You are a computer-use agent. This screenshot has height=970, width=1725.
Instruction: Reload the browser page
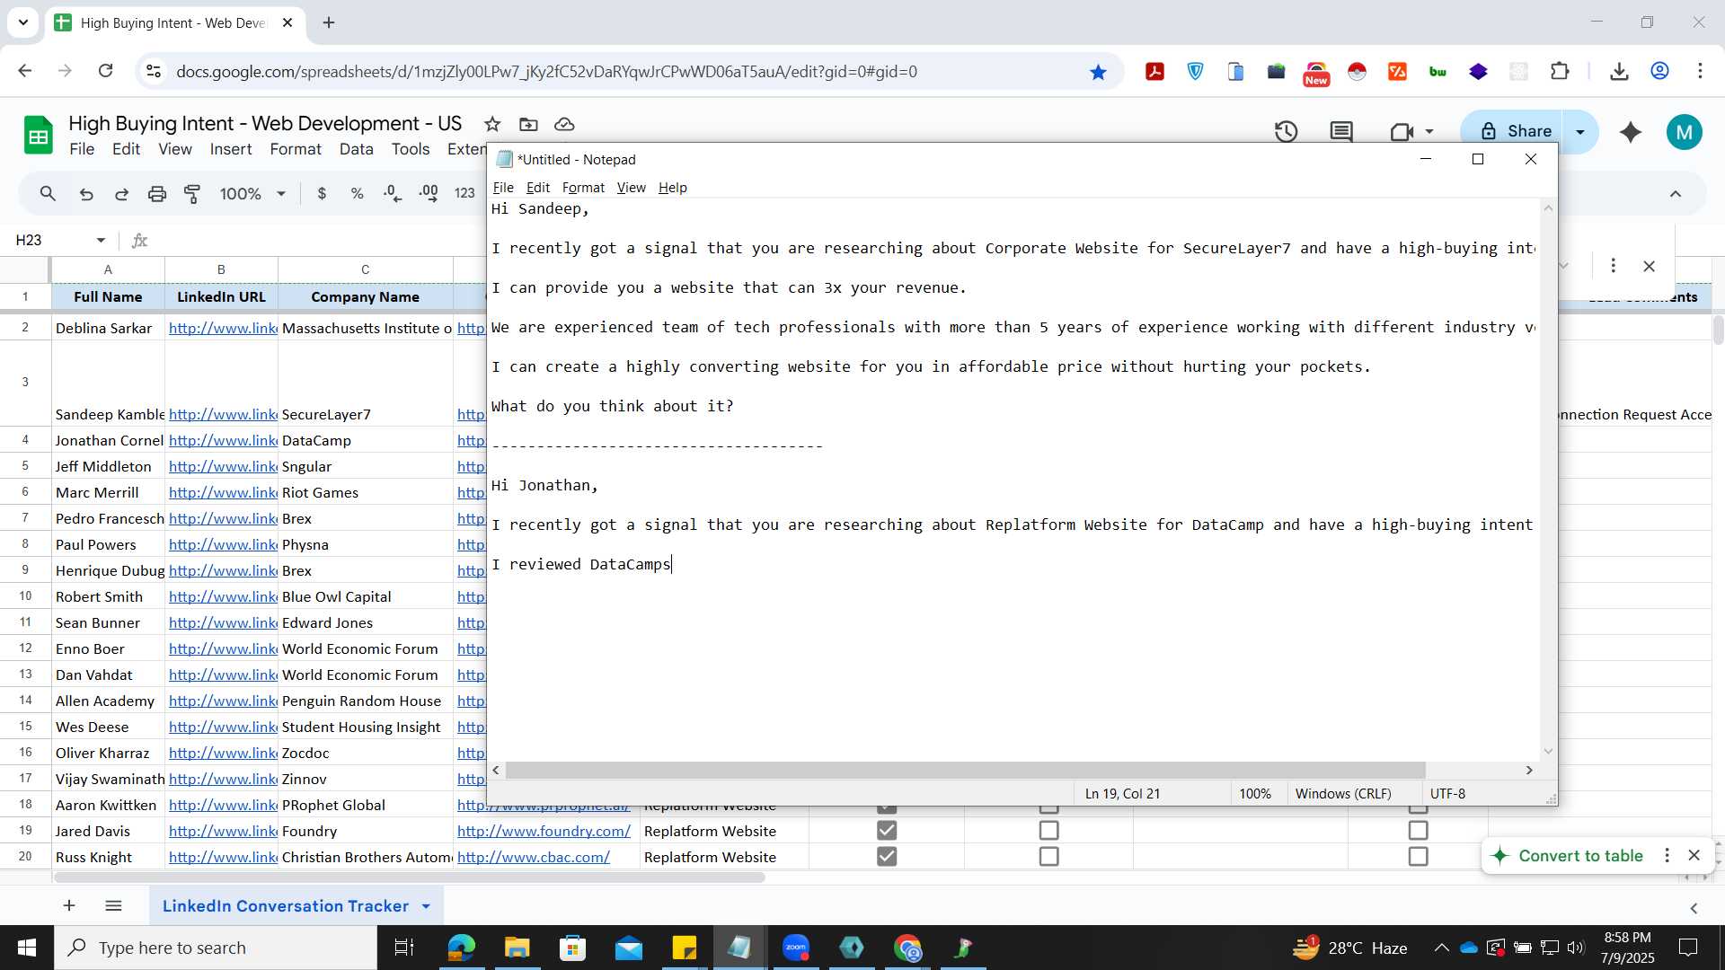click(x=105, y=71)
